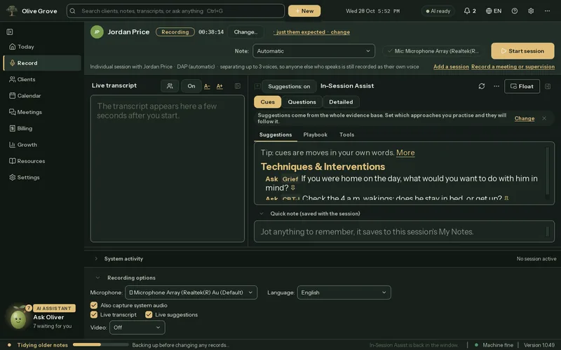This screenshot has width=561, height=350.
Task: Open Today in the sidebar
Action: (x=41, y=47)
